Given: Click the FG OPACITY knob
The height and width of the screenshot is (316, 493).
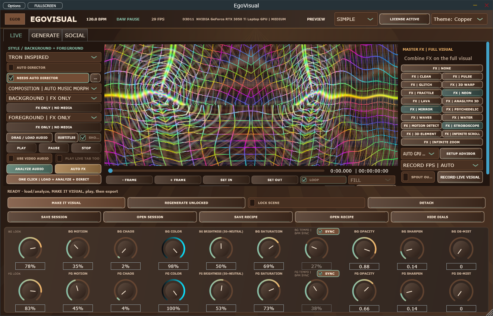Looking at the screenshot, I should [x=364, y=290].
